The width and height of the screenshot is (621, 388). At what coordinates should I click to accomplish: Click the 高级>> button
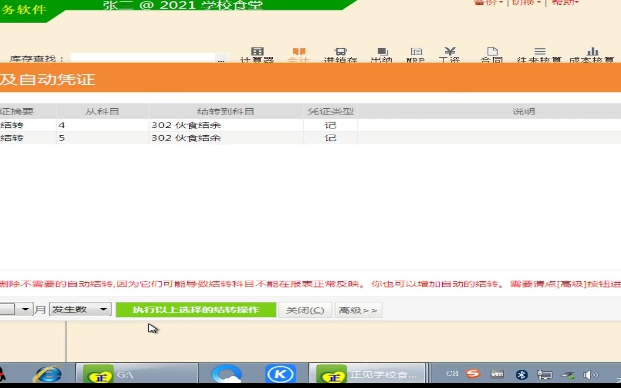tap(358, 310)
